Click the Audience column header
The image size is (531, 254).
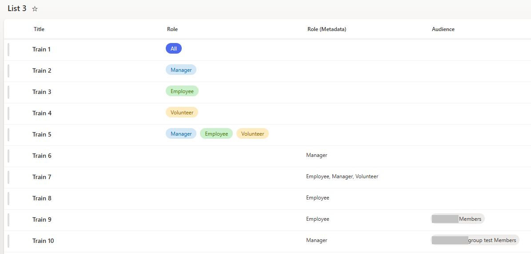click(x=443, y=29)
